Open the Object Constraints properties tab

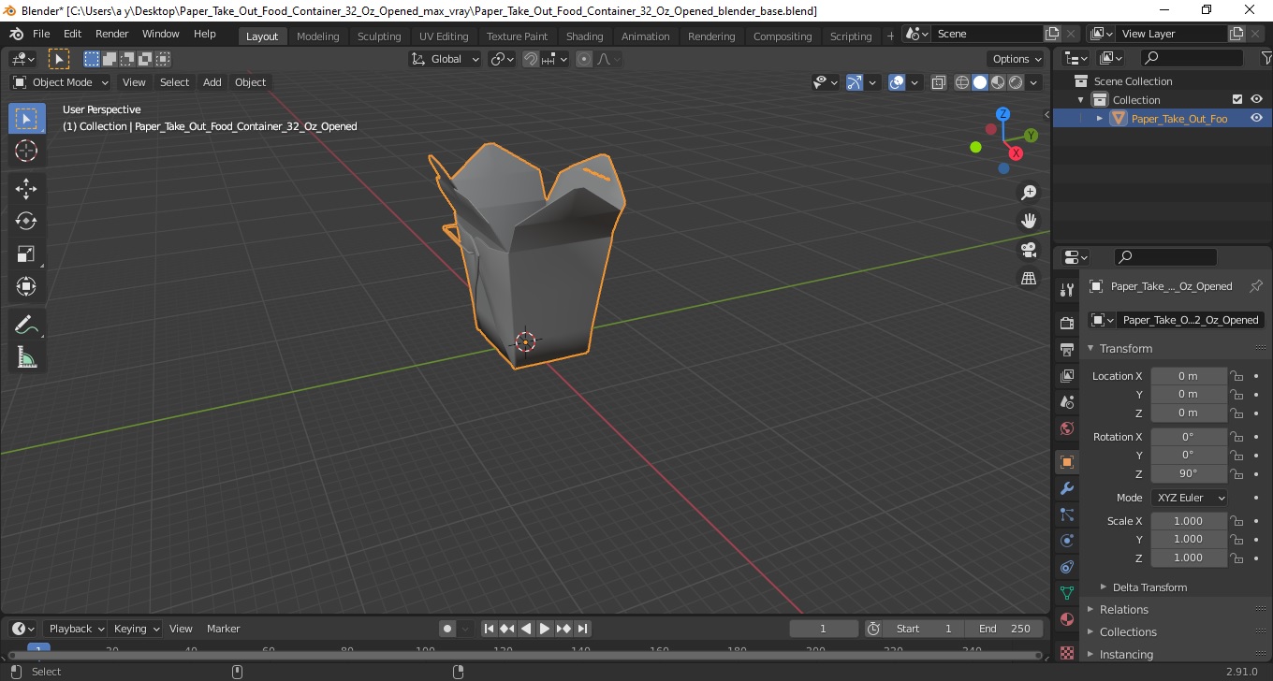[1066, 567]
